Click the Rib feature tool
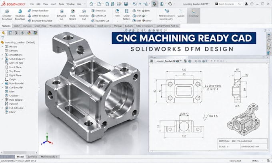 click(x=136, y=10)
